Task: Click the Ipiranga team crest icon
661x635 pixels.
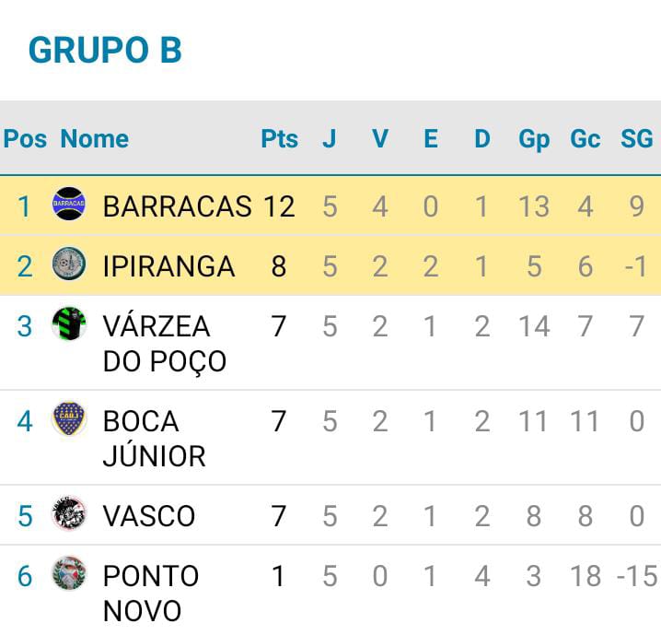Action: click(x=69, y=264)
